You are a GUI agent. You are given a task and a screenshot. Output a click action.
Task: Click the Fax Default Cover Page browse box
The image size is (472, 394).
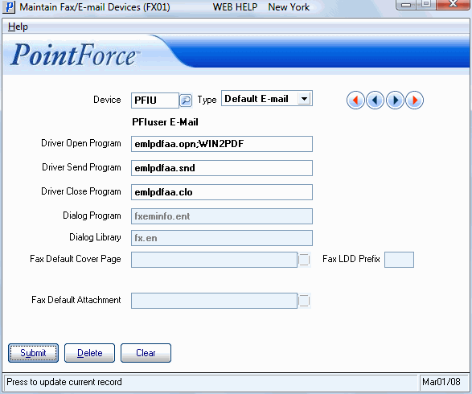(304, 260)
